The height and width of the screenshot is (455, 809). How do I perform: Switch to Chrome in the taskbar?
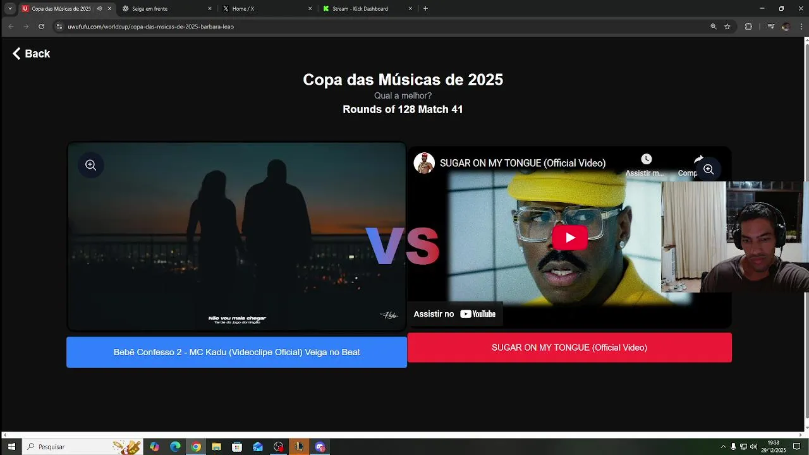coord(196,447)
